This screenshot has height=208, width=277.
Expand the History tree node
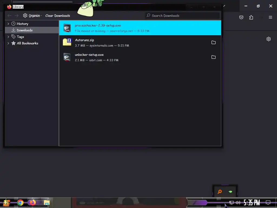click(8, 24)
